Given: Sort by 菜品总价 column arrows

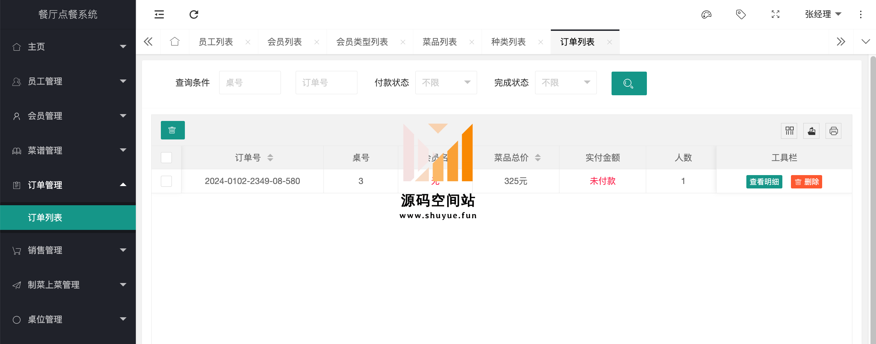Looking at the screenshot, I should pos(538,158).
